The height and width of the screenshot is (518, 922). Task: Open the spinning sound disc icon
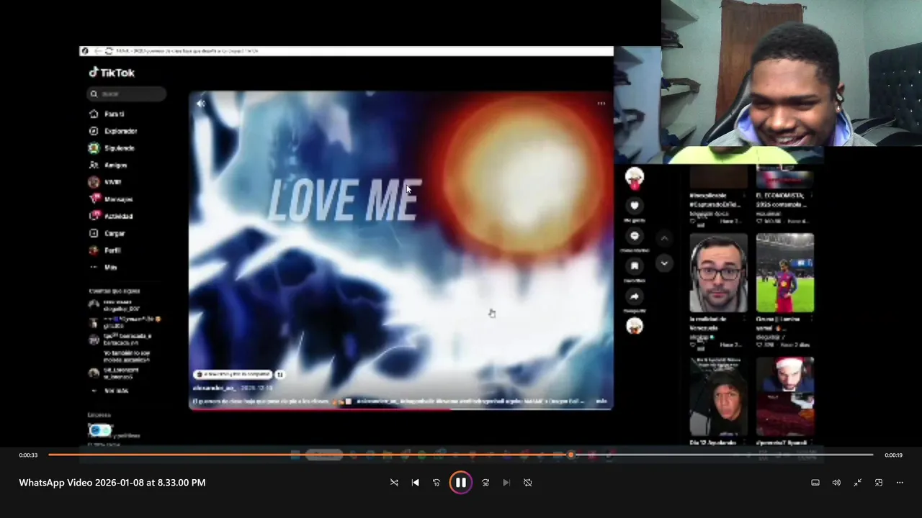point(635,326)
